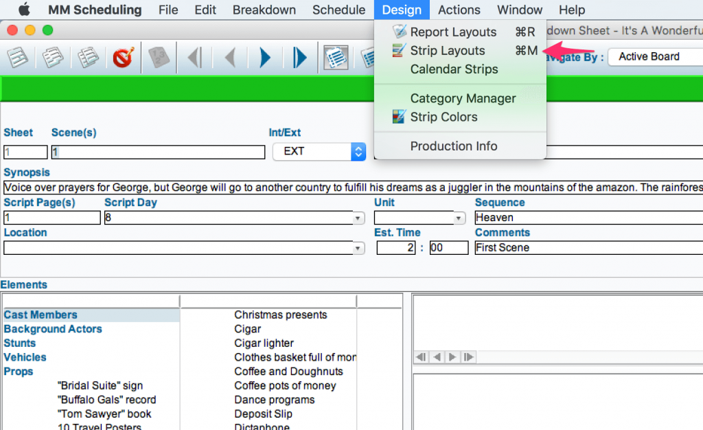This screenshot has height=430, width=703.
Task: Open the Schedule menu
Action: point(339,10)
